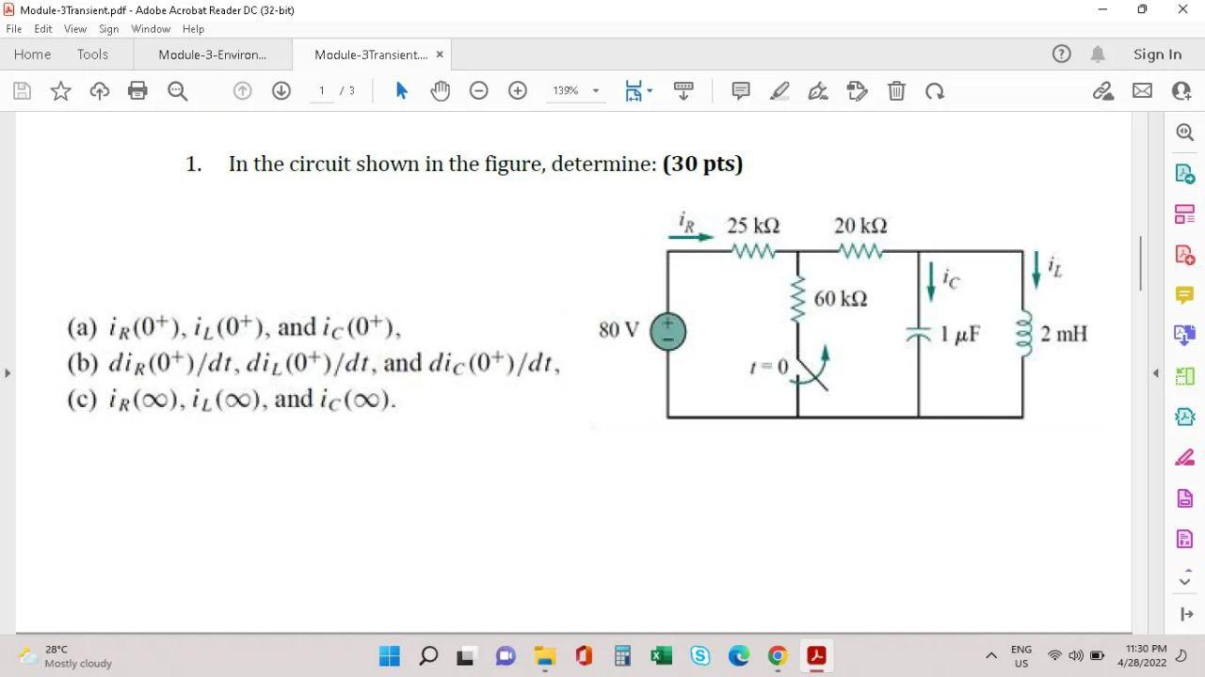Open the Add sticky note tool
This screenshot has height=677, width=1205.
click(741, 90)
